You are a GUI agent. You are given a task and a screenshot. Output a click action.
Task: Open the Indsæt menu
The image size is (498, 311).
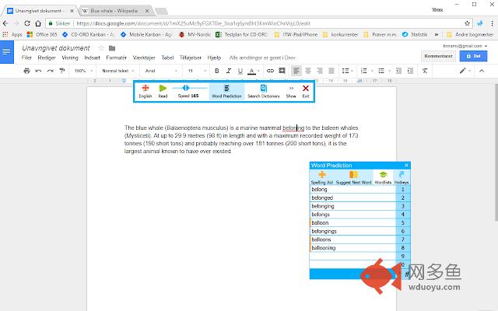[x=92, y=58]
